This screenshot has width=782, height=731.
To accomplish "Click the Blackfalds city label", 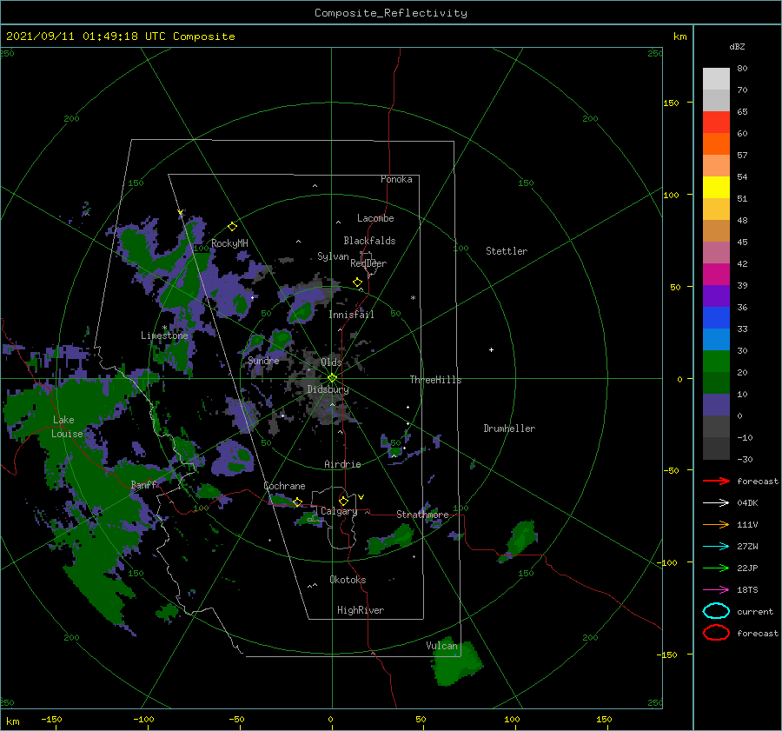I will coord(369,241).
